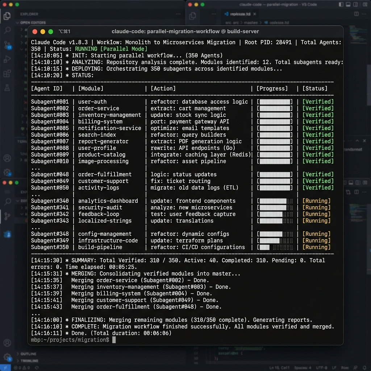Close the panel behind the terminal's right edge

coord(364,141)
